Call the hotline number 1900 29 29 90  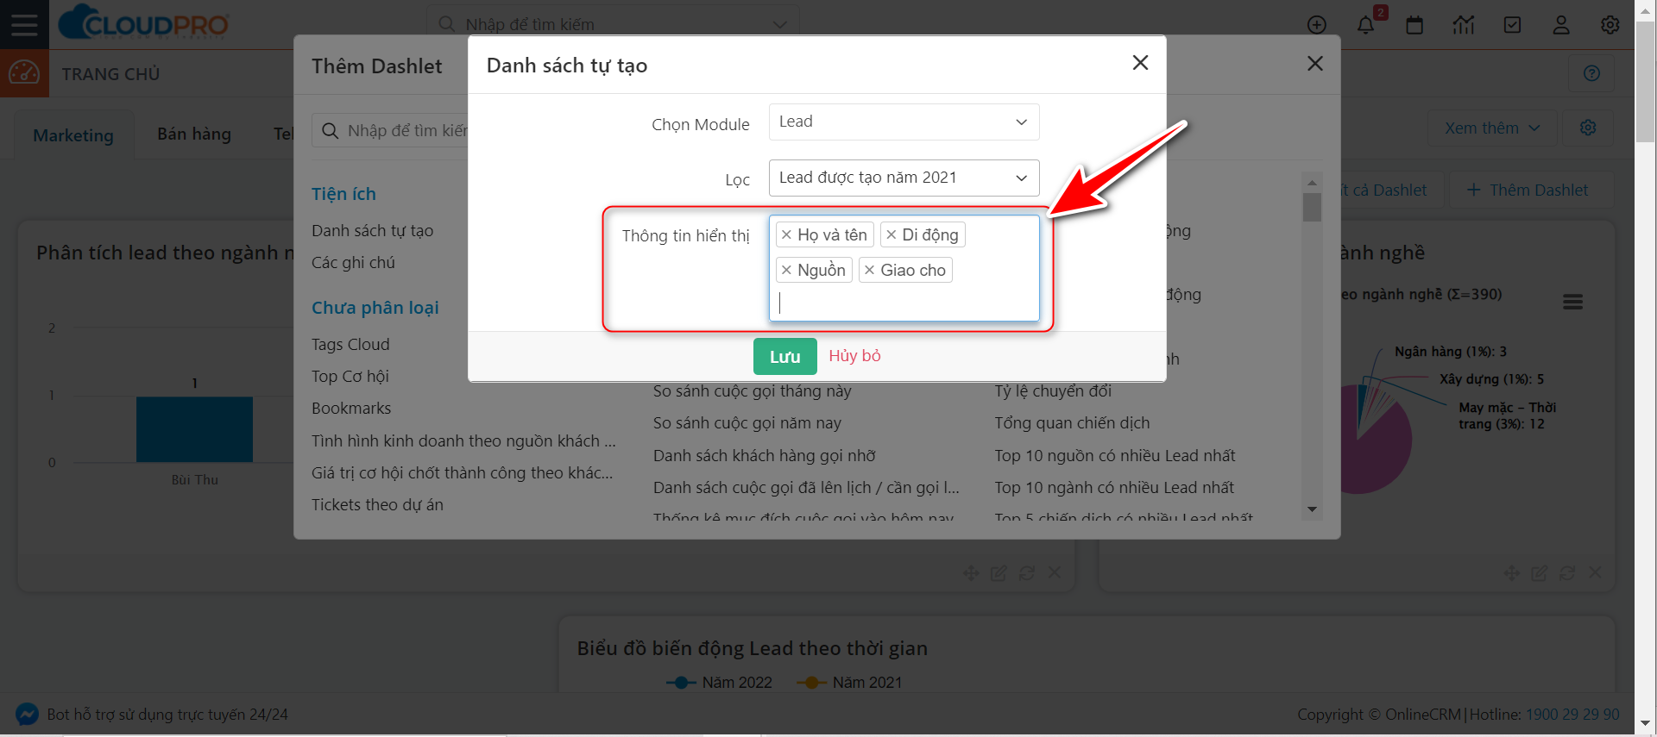[x=1572, y=715]
